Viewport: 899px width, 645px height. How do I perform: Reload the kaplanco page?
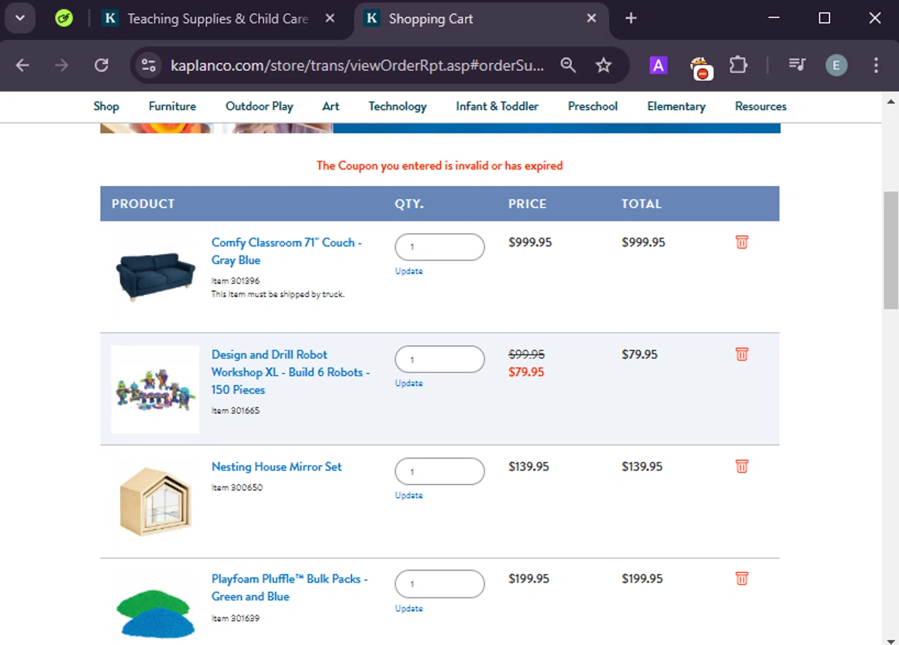point(101,65)
